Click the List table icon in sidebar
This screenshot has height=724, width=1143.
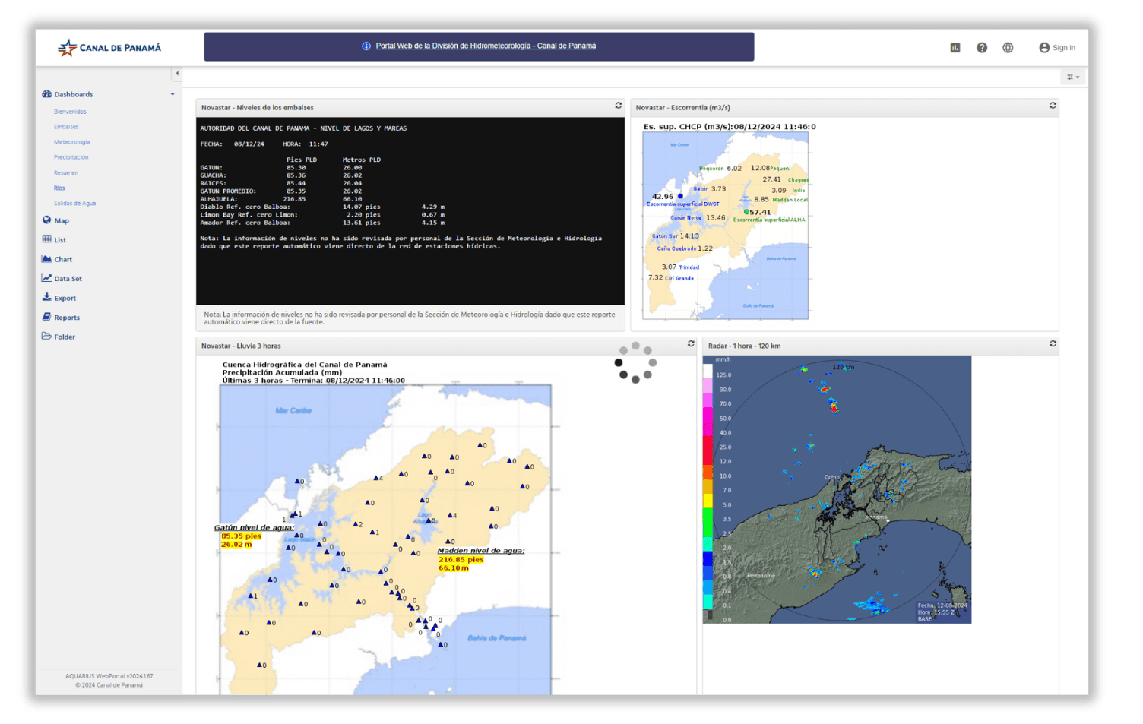pyautogui.click(x=46, y=239)
